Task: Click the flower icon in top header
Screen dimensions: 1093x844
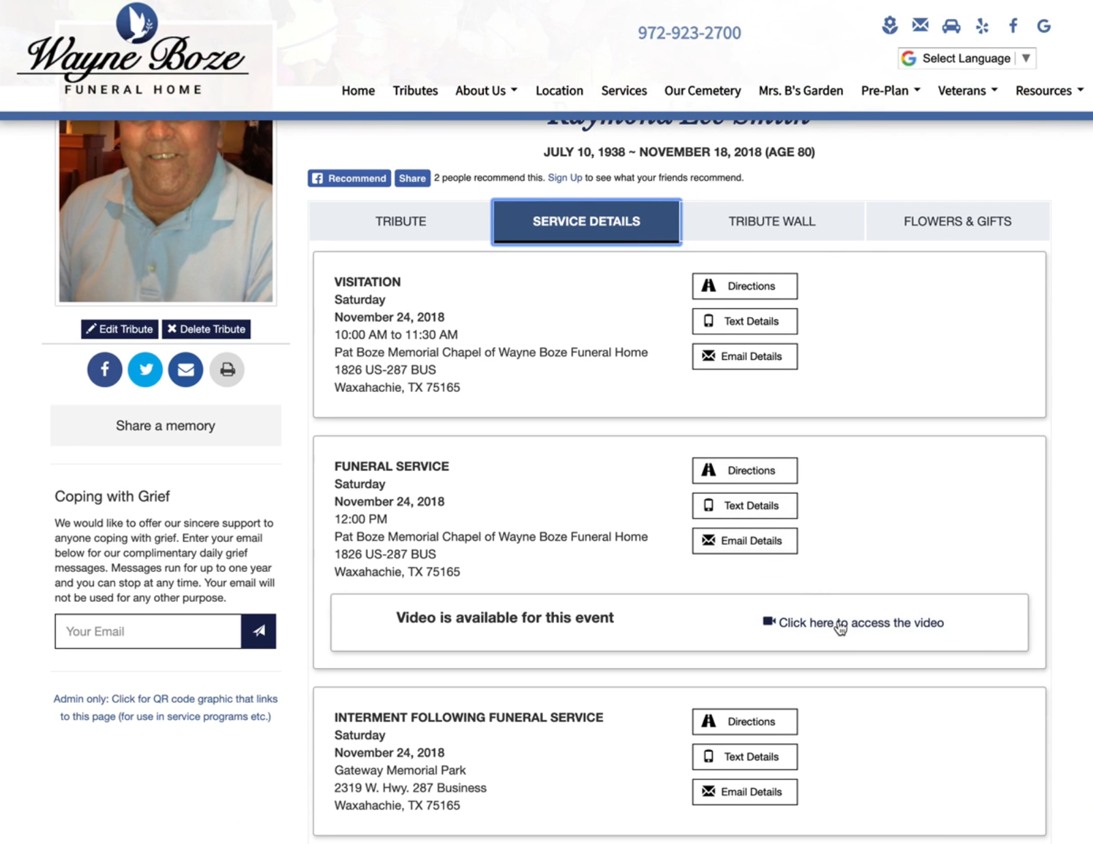Action: (889, 26)
